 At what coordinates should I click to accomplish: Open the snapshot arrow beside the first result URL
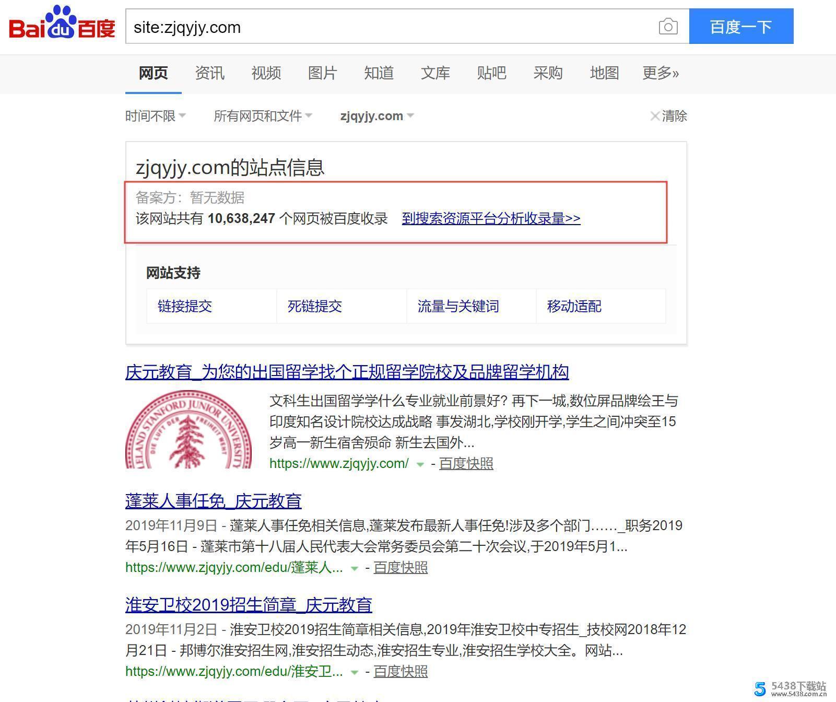(420, 464)
